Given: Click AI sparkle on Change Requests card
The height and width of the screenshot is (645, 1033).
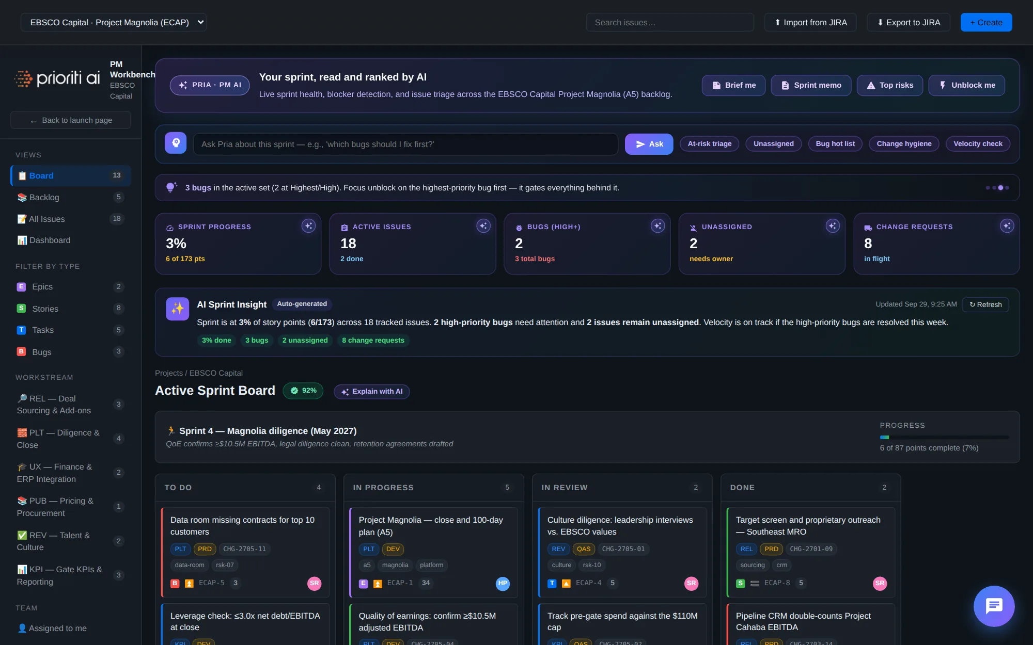Looking at the screenshot, I should coord(1007,225).
